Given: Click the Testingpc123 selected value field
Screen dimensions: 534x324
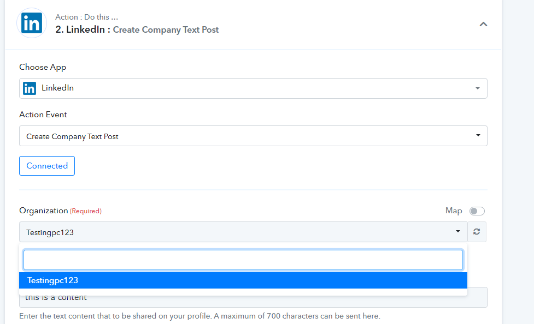Looking at the screenshot, I should 243,232.
